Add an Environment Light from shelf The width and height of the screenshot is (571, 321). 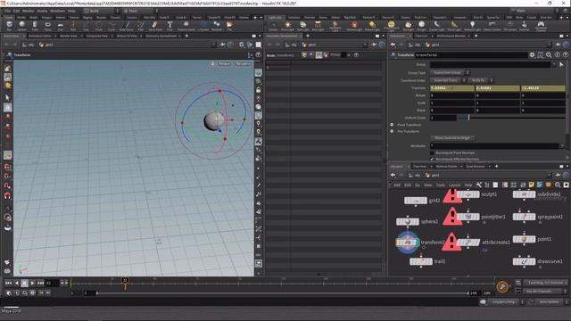coord(391,26)
